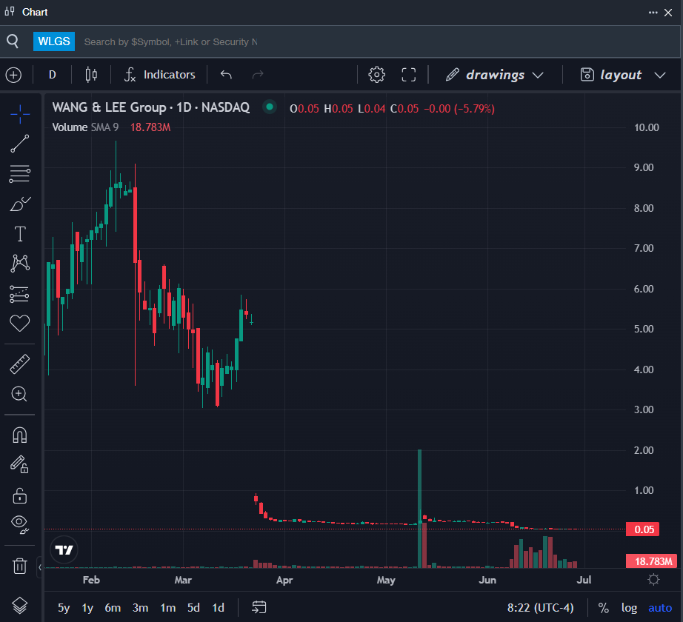Set the range to 6m
Image resolution: width=683 pixels, height=622 pixels.
click(x=113, y=608)
